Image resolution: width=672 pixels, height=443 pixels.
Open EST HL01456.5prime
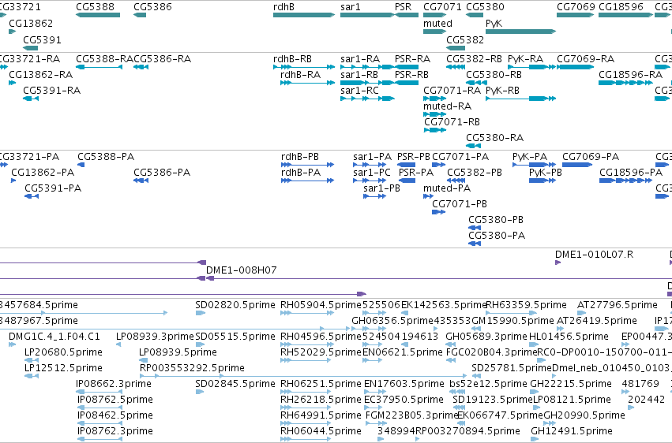coord(569,337)
